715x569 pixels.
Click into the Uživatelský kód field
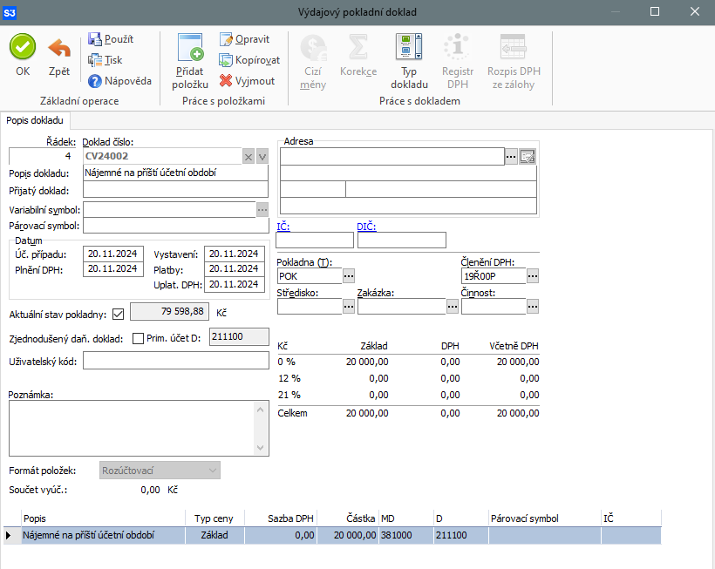pos(176,361)
